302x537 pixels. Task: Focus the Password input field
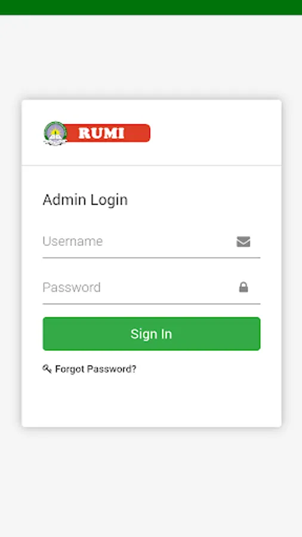[x=152, y=288]
